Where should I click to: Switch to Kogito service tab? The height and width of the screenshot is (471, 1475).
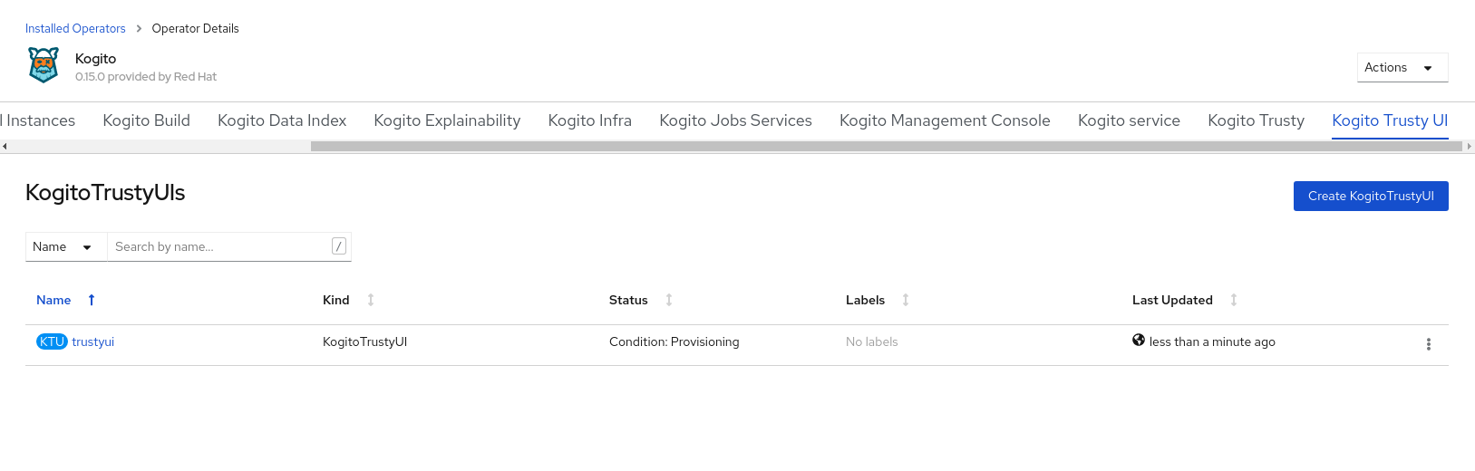(1129, 120)
